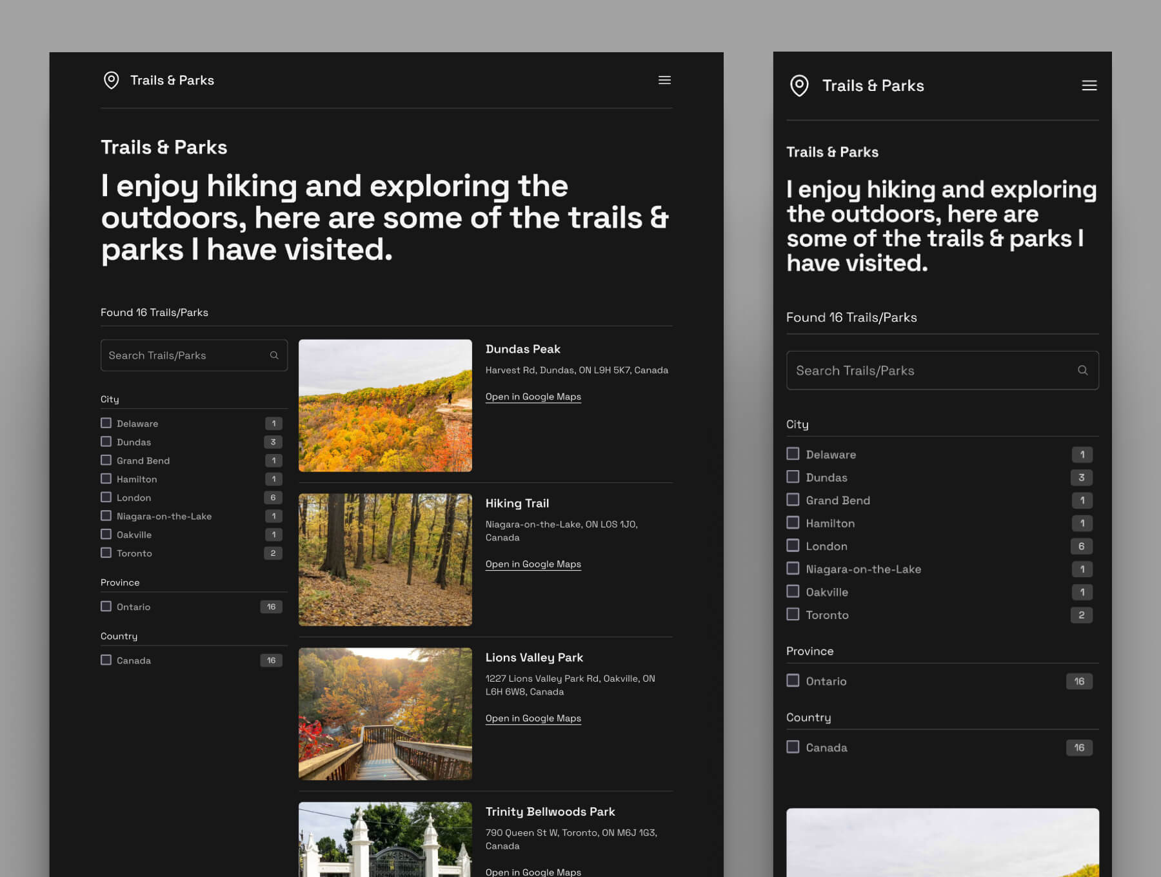Click the location pin logo on the mobile view
The height and width of the screenshot is (877, 1161).
coord(799,85)
